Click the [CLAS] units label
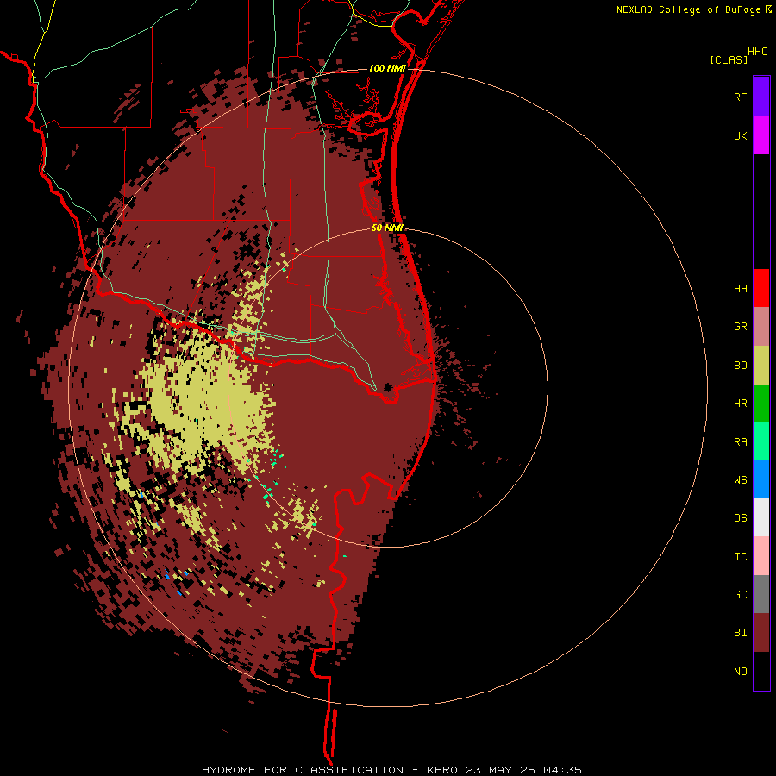 pos(729,60)
